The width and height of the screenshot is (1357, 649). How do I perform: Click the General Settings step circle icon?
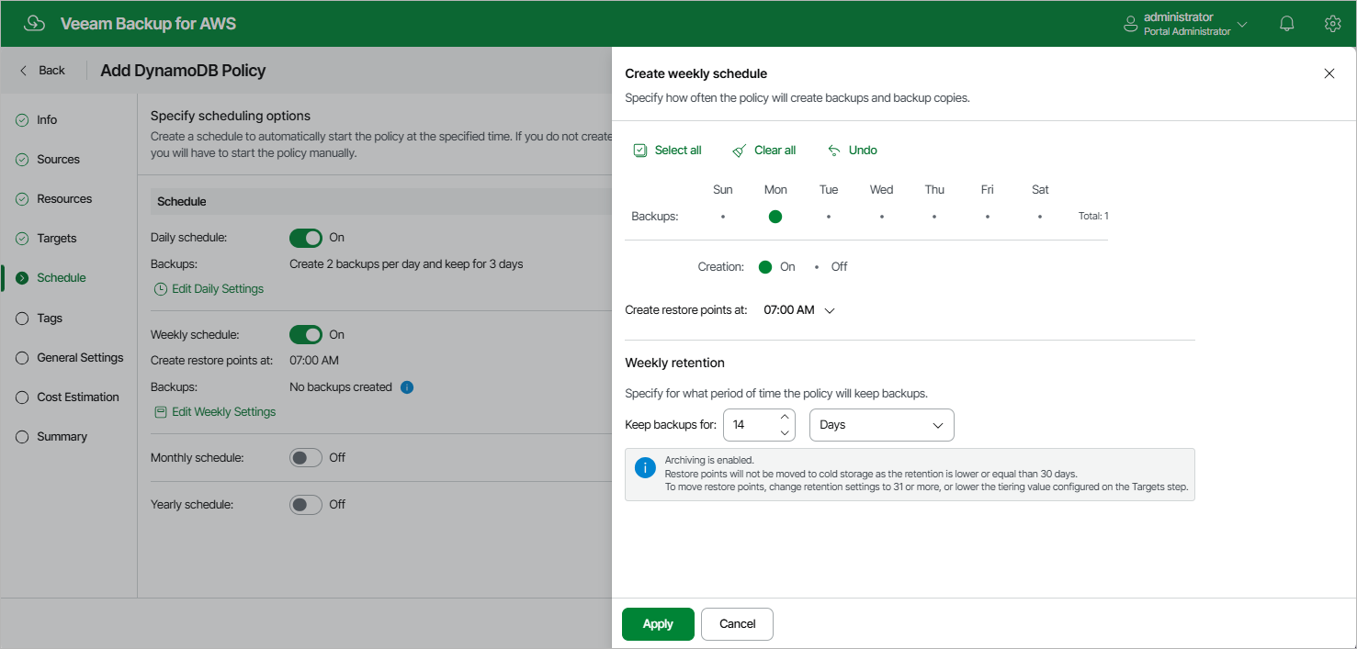click(x=22, y=358)
